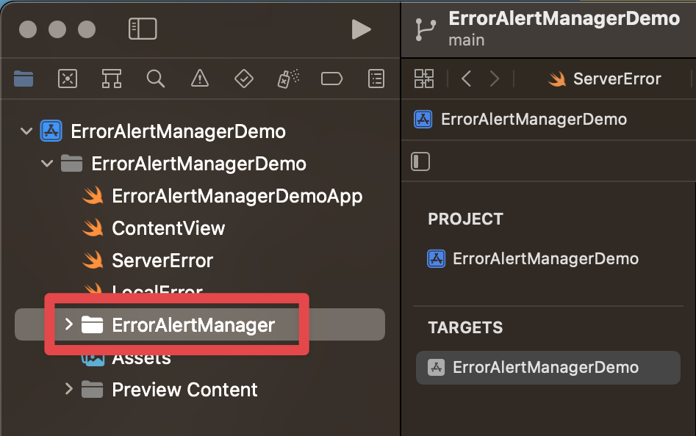The width and height of the screenshot is (696, 436).
Task: Select the ErrorAlertManagerDemo target
Action: point(545,368)
